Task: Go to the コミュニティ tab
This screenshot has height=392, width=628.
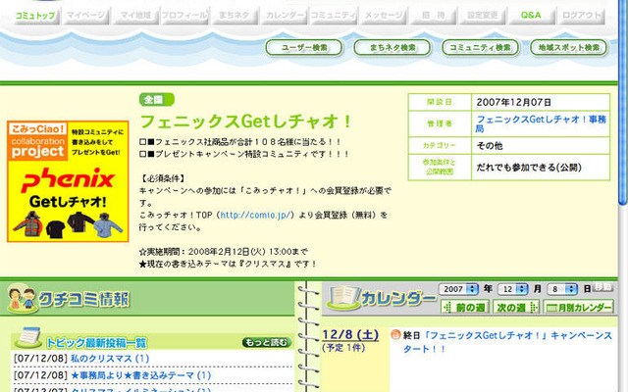Action: coord(334,16)
